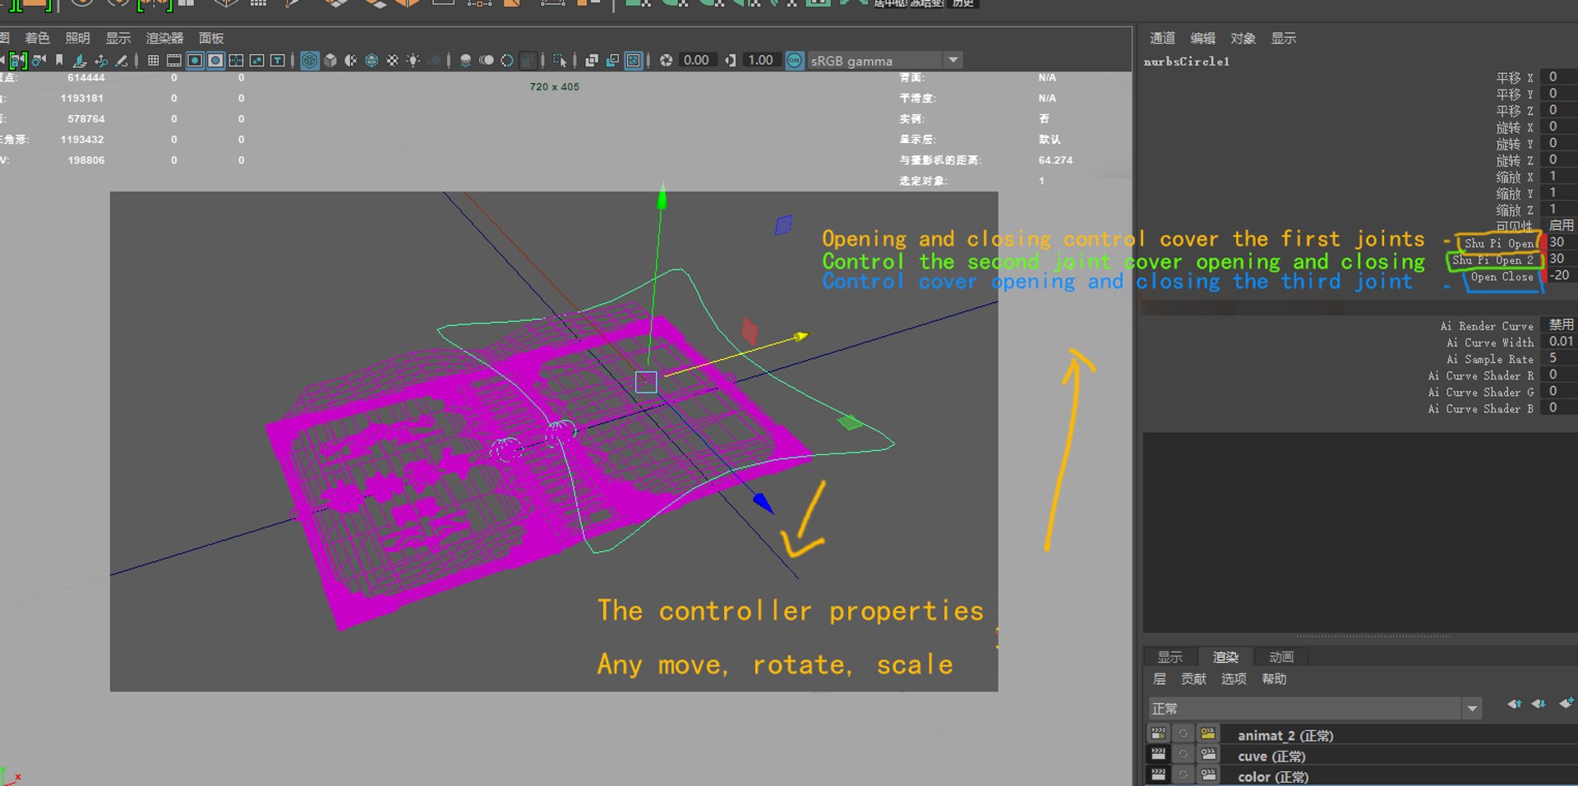Enable use all lights bulb icon
The width and height of the screenshot is (1578, 786).
(x=413, y=60)
